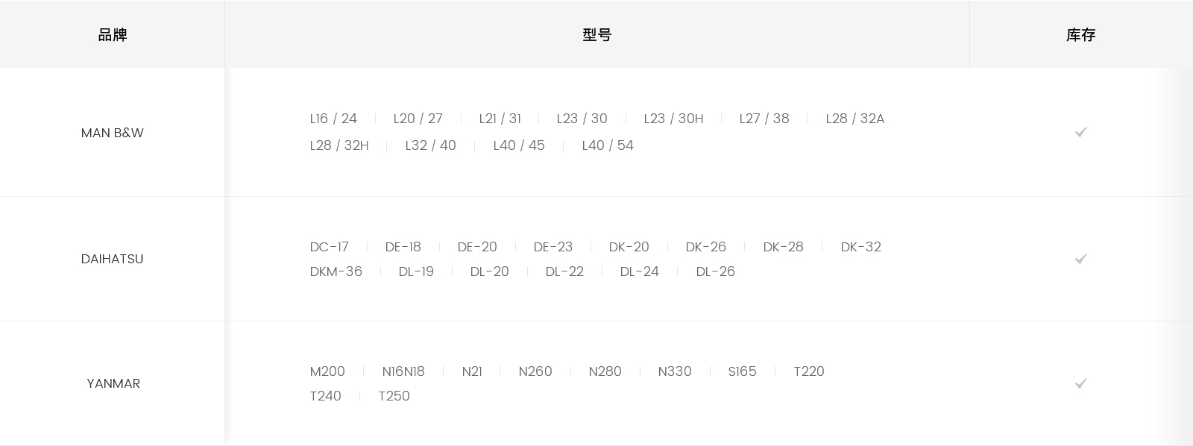Click the N16N18 model
Screen dimensions: 1193x446
pos(403,371)
